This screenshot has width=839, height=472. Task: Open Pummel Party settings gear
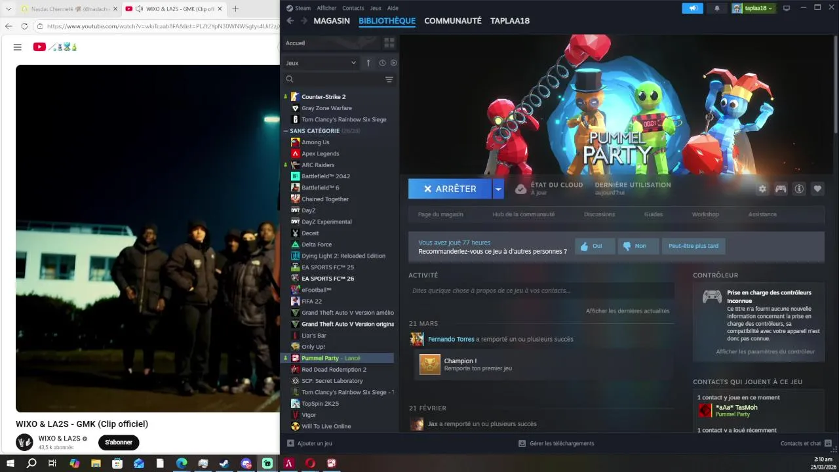(762, 189)
